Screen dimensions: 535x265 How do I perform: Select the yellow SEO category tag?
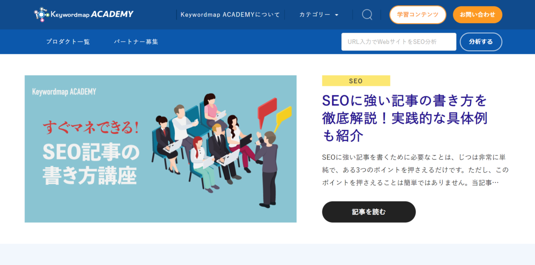point(356,81)
